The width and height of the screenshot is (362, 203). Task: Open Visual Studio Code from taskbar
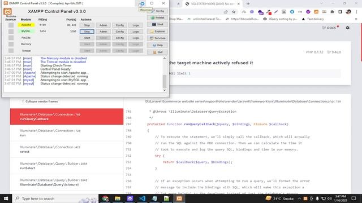[x=142, y=198]
